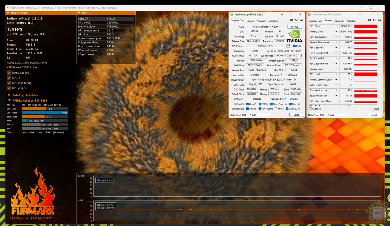Expand the Intel(R) Graphics section
Image resolution: width=390 pixels, height=226 pixels.
9,95
